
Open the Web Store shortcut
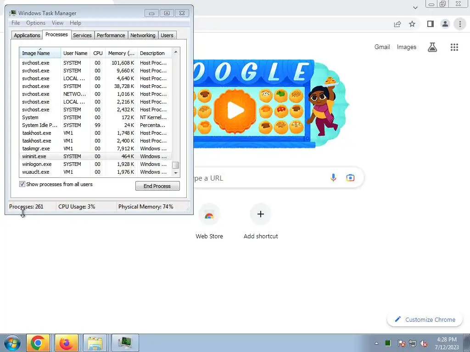[209, 221]
